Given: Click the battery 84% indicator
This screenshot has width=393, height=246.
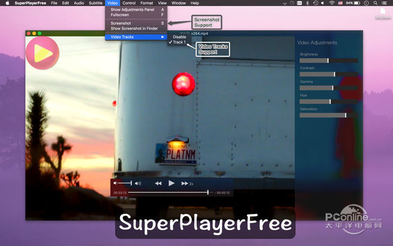Looking at the screenshot, I should pyautogui.click(x=353, y=3).
